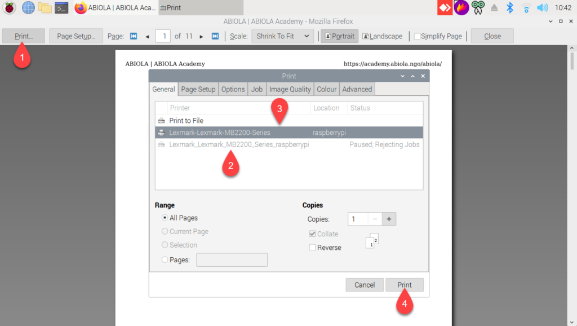Viewport: 577px width, 326px height.
Task: Close the print preview
Action: point(492,36)
